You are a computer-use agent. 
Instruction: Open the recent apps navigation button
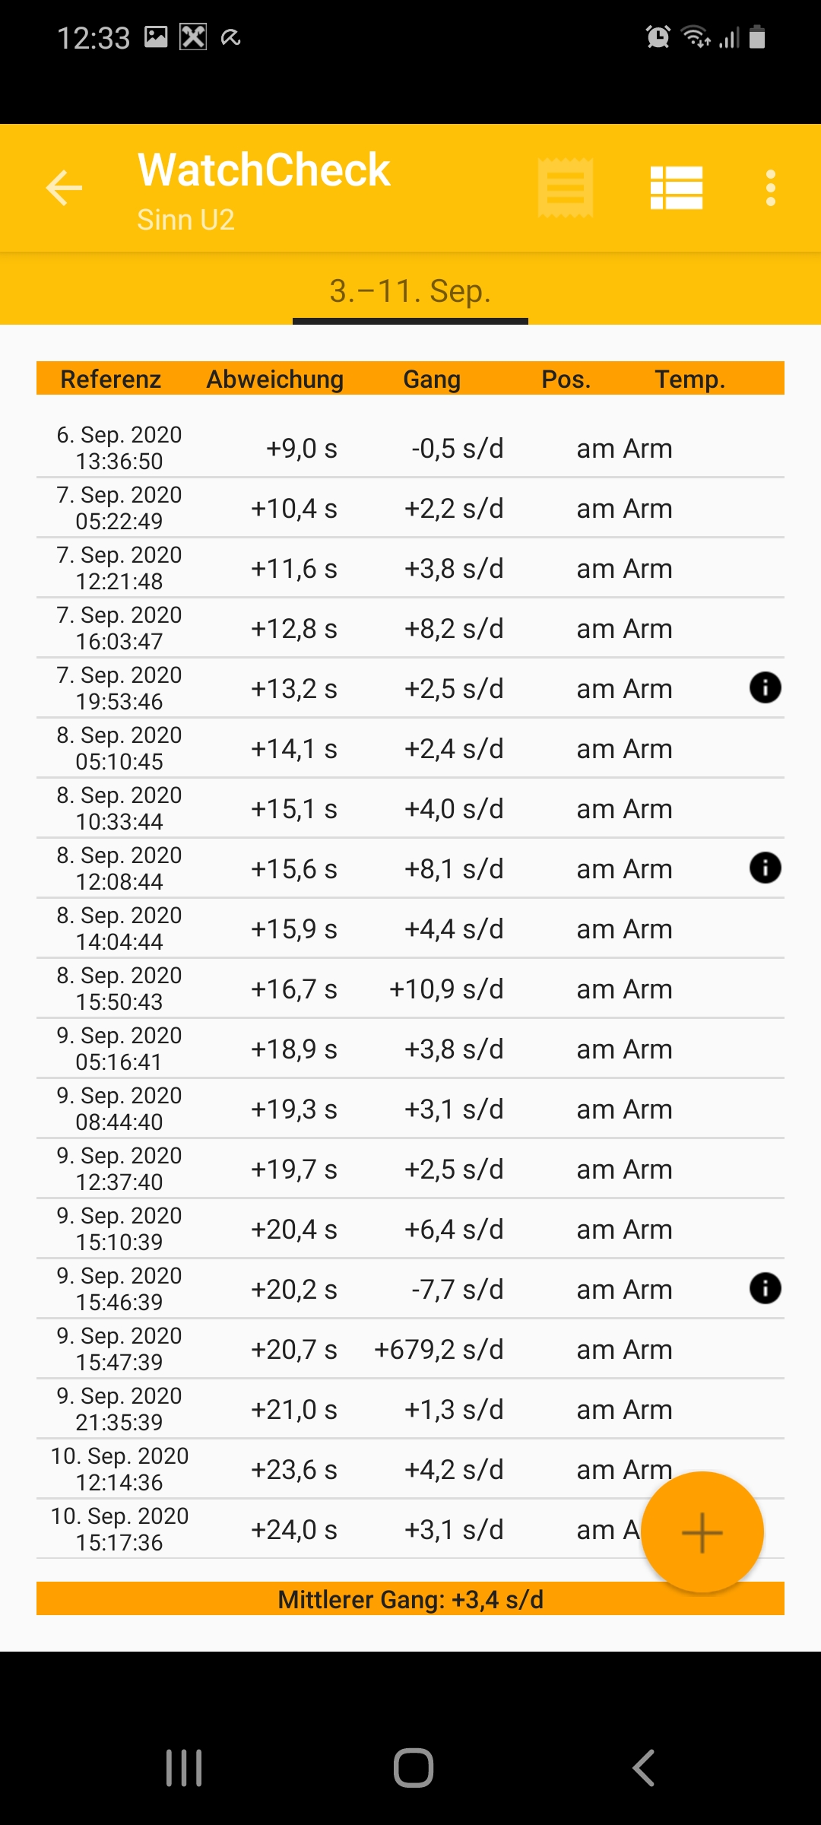coord(184,1767)
